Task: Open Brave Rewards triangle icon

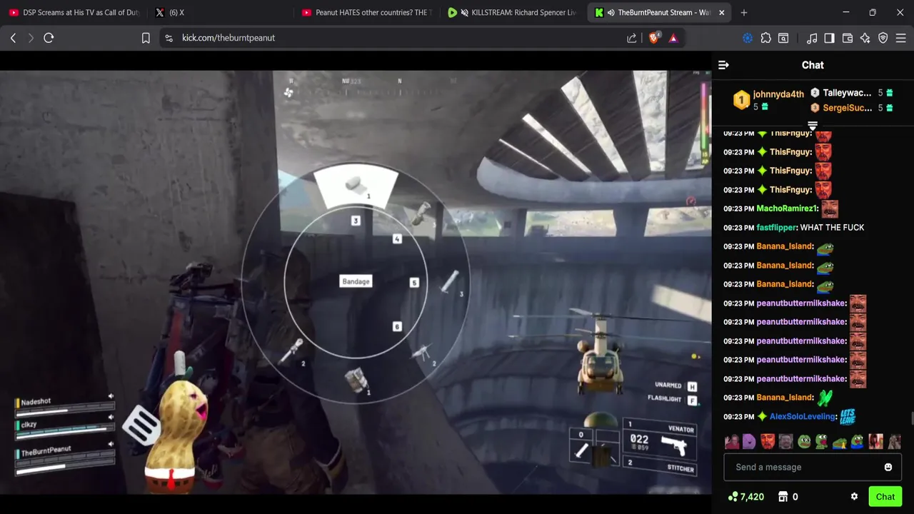Action: [673, 38]
